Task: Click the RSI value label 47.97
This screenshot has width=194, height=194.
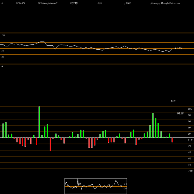Action: (178, 48)
